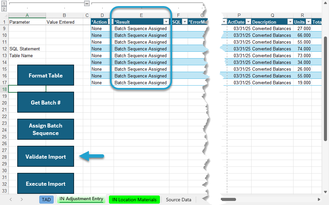
Task: Click the None action cell in row 10
Action: (x=102, y=35)
